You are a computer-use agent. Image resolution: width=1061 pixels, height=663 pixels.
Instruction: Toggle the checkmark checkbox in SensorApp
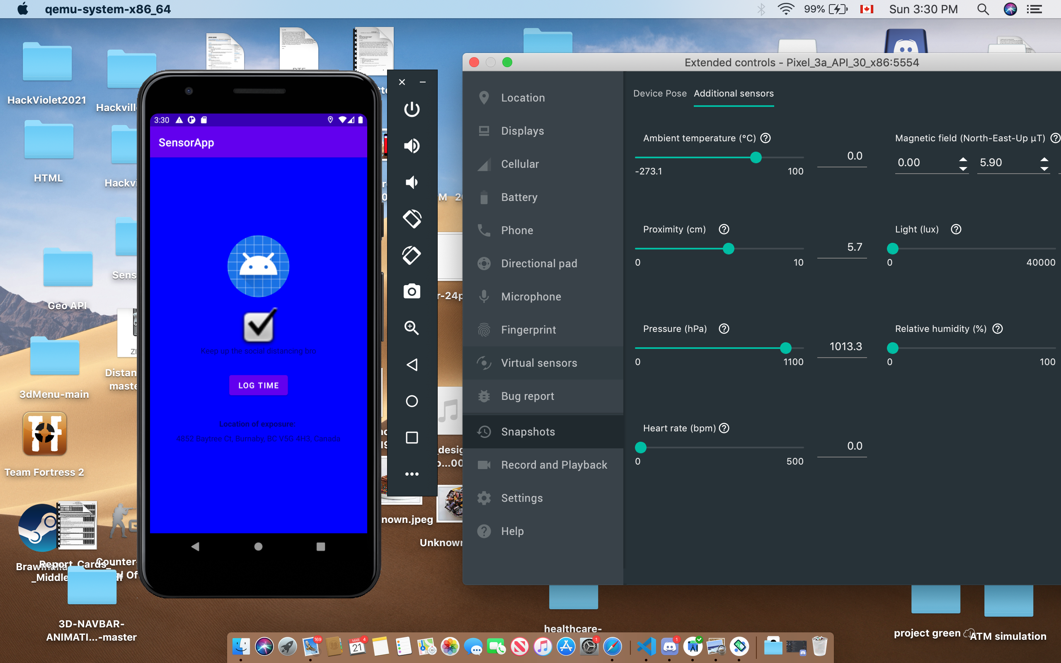tap(259, 327)
